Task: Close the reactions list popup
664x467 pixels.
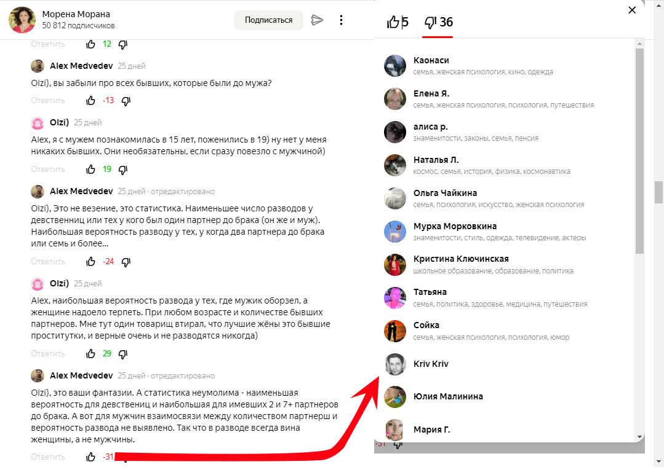Action: click(632, 10)
